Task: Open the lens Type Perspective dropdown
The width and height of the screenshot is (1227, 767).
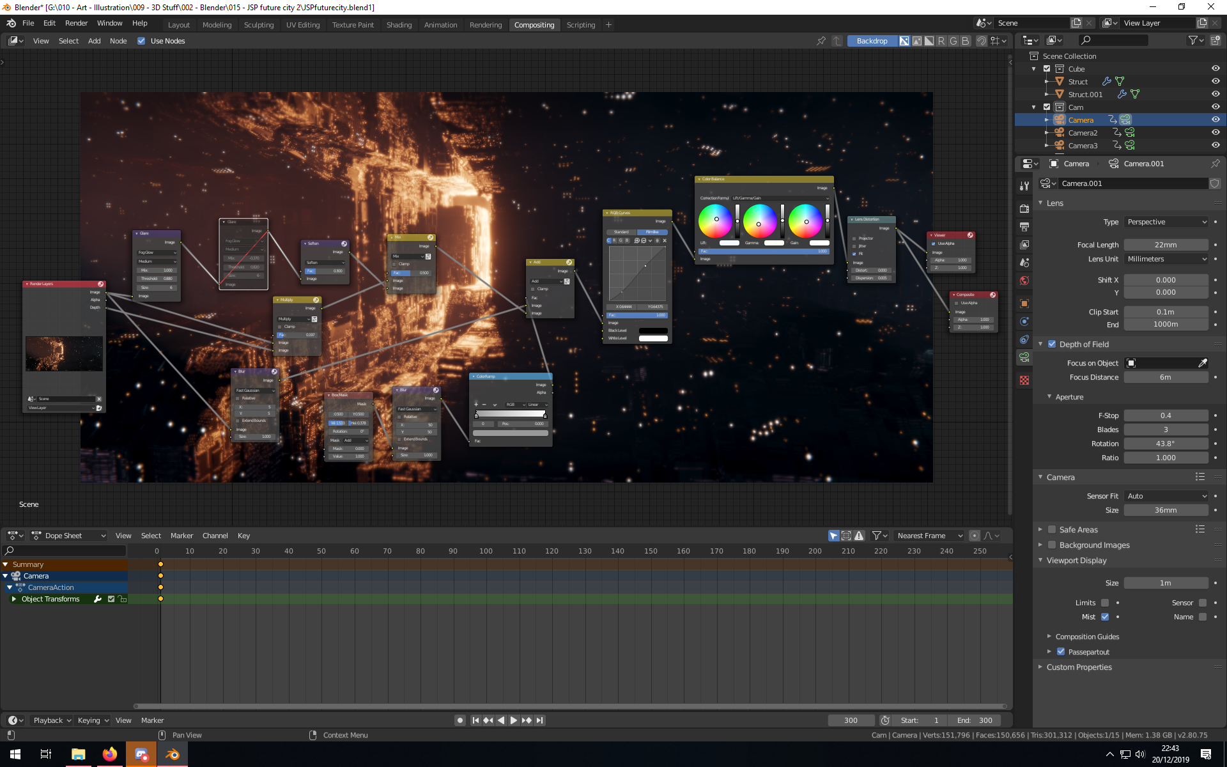Action: (x=1166, y=222)
